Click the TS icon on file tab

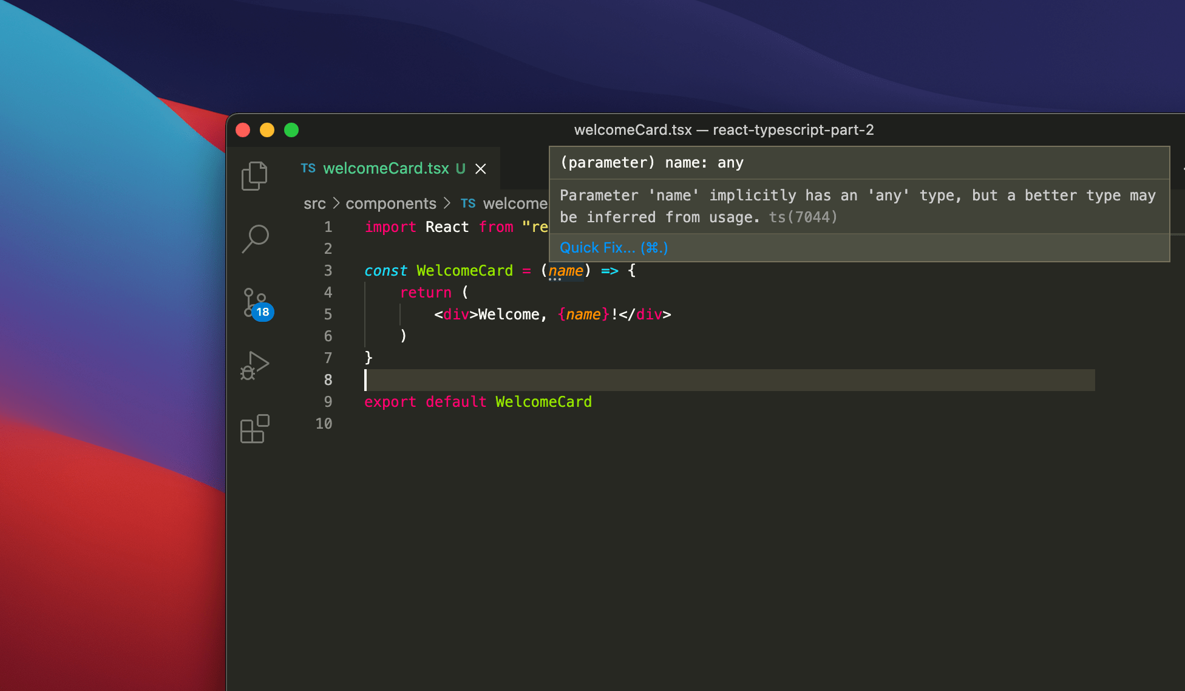point(308,168)
